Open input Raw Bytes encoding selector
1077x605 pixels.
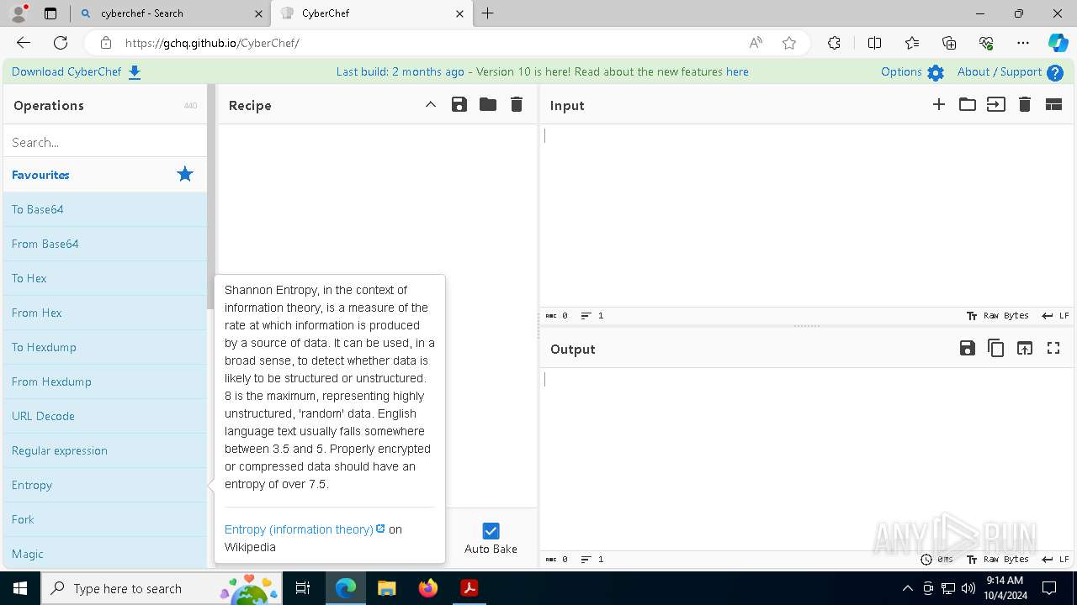coord(998,316)
